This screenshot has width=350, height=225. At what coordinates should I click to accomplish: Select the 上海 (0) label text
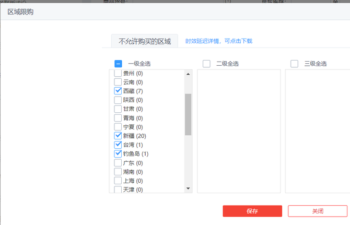point(133,181)
